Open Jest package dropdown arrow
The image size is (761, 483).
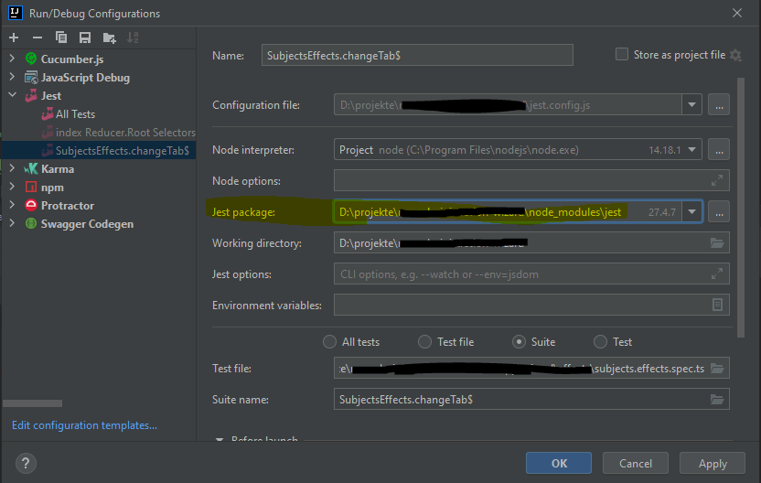tap(691, 212)
